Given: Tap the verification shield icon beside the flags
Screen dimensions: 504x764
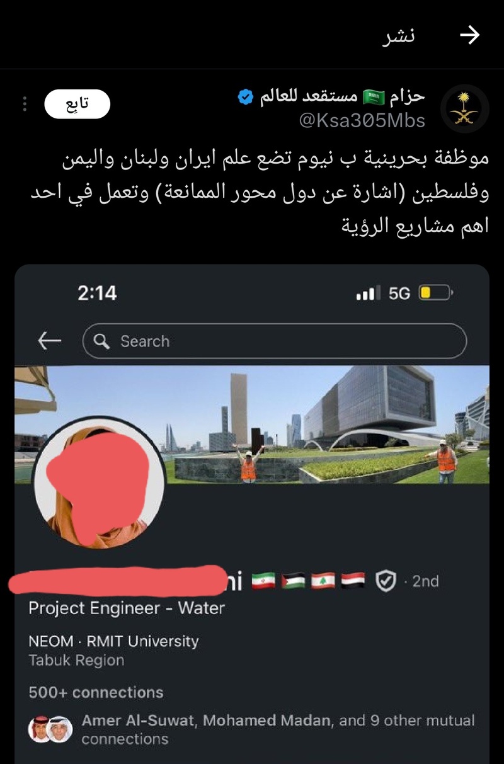Looking at the screenshot, I should 386,581.
